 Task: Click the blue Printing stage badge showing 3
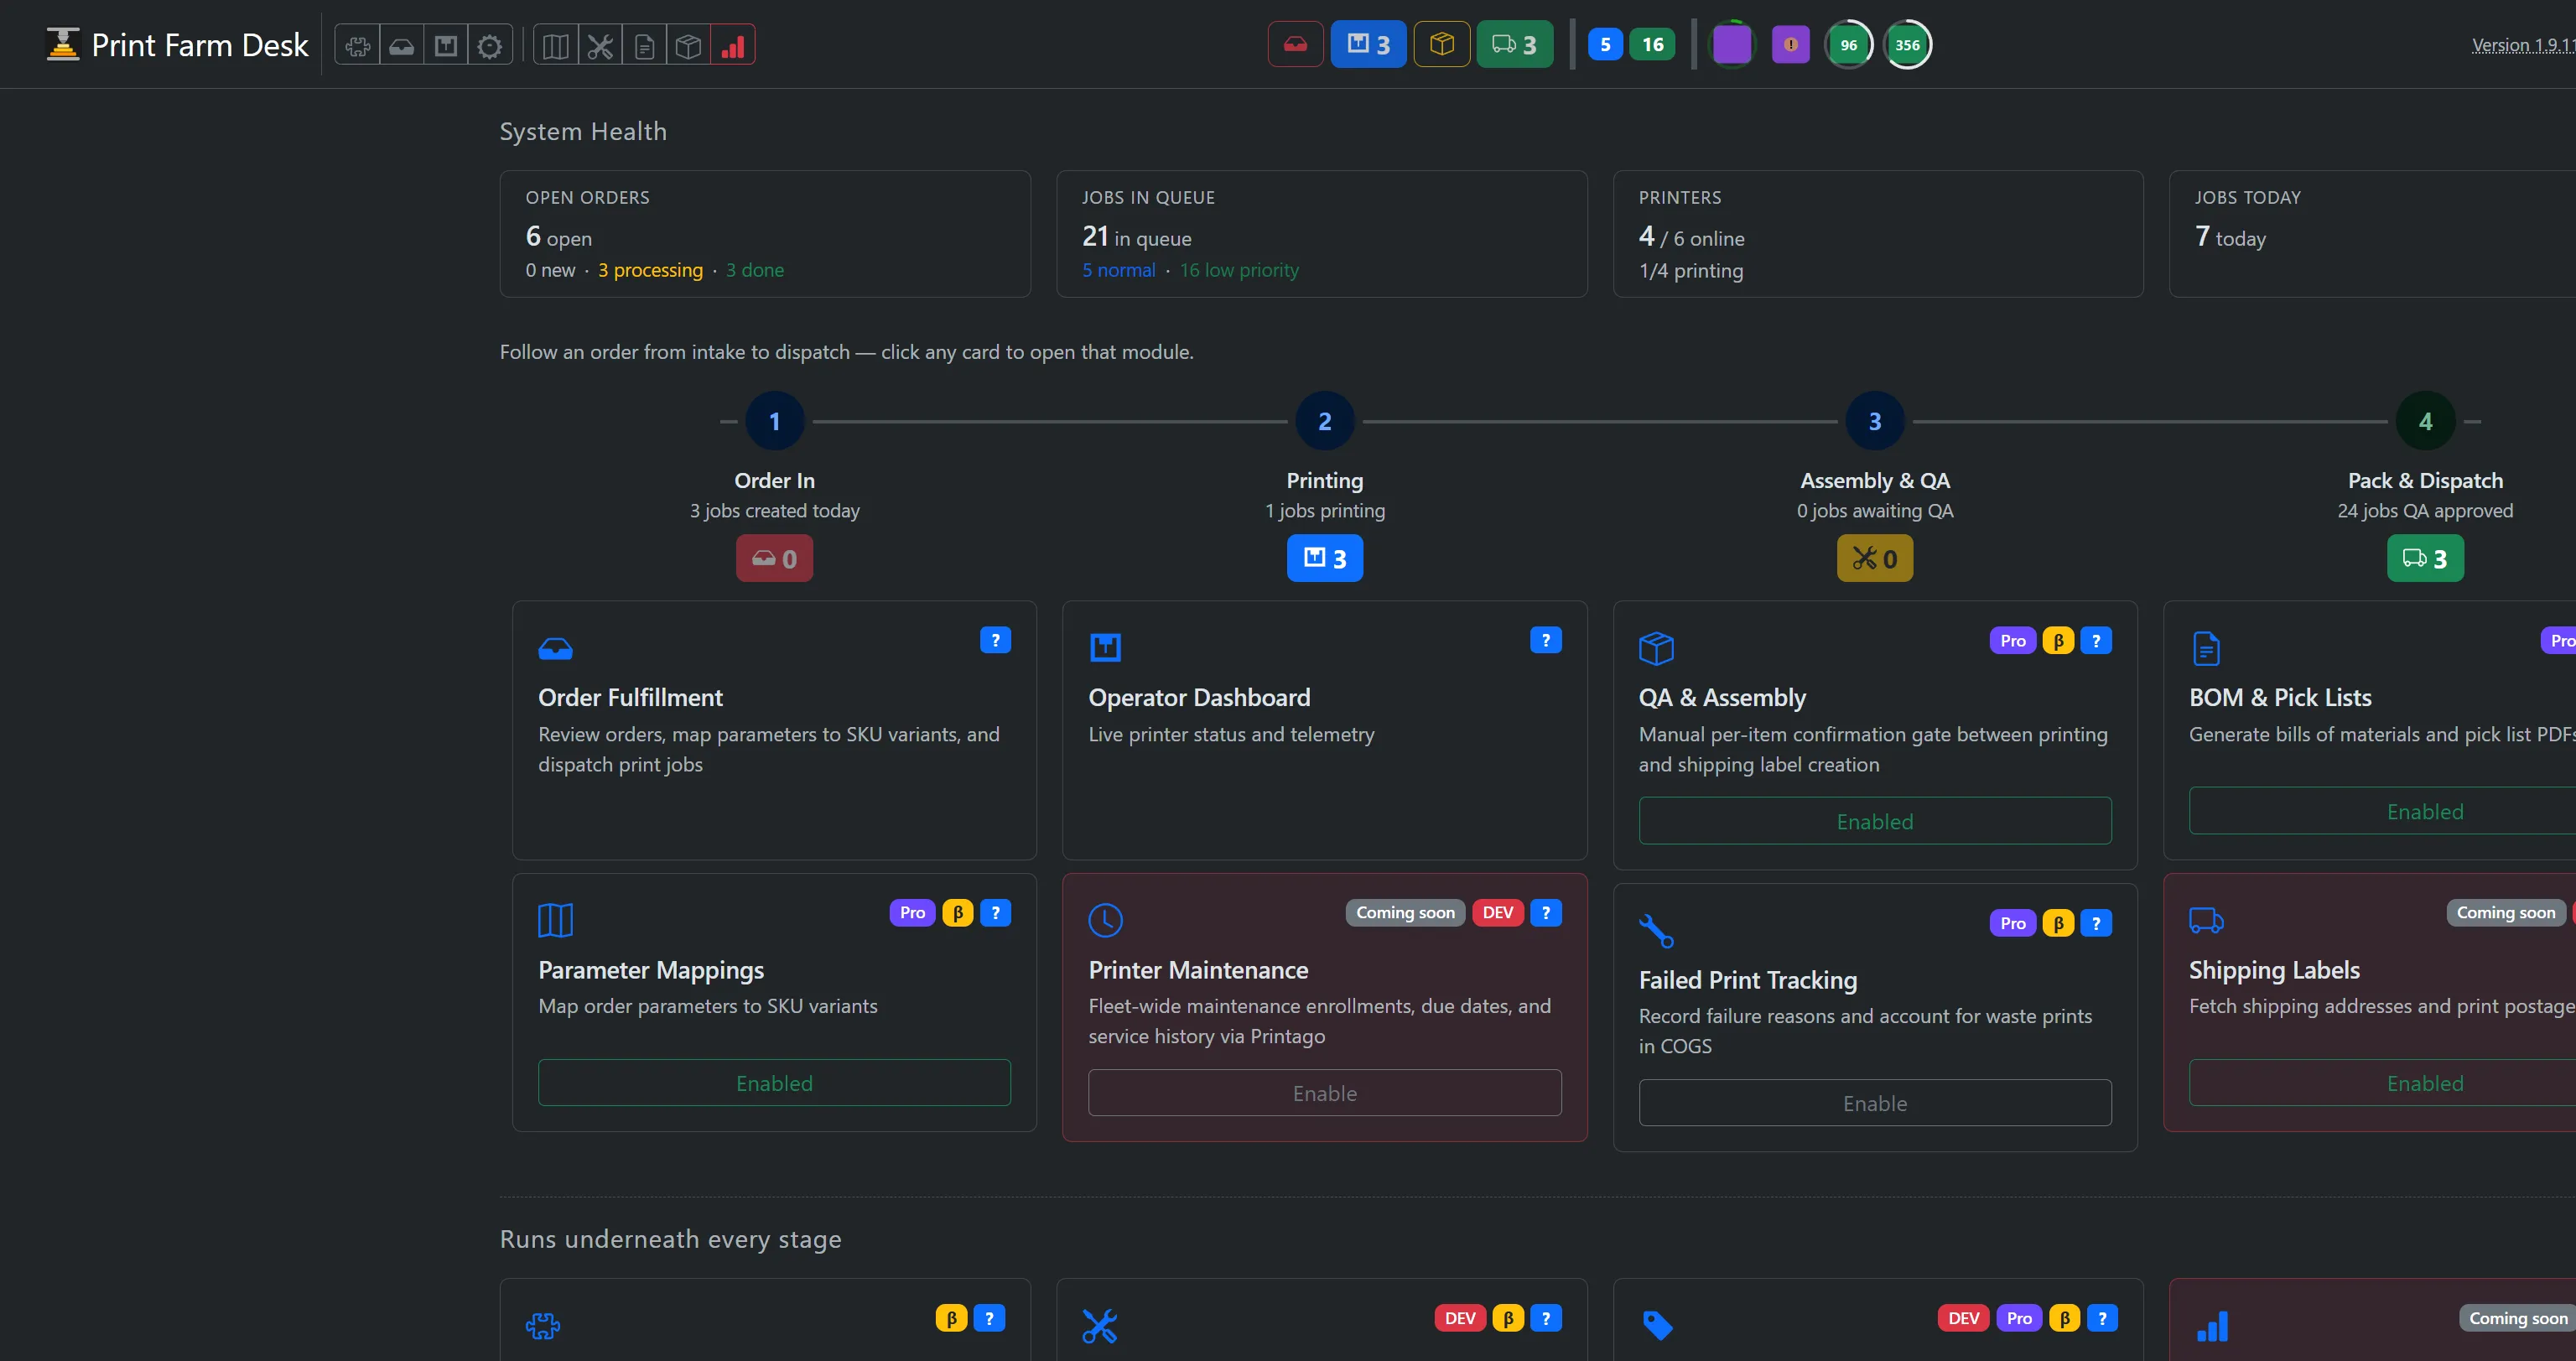click(1325, 558)
